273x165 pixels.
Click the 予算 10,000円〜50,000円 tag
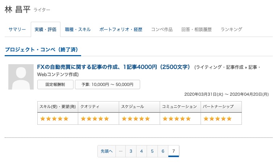108,84
